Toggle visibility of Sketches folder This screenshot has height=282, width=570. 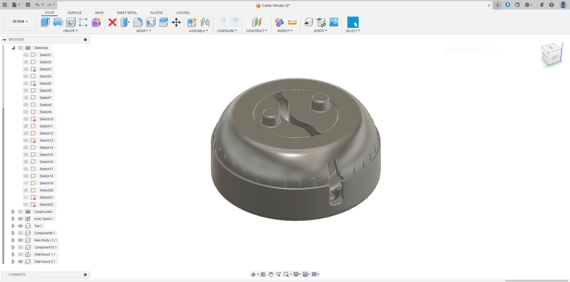20,48
